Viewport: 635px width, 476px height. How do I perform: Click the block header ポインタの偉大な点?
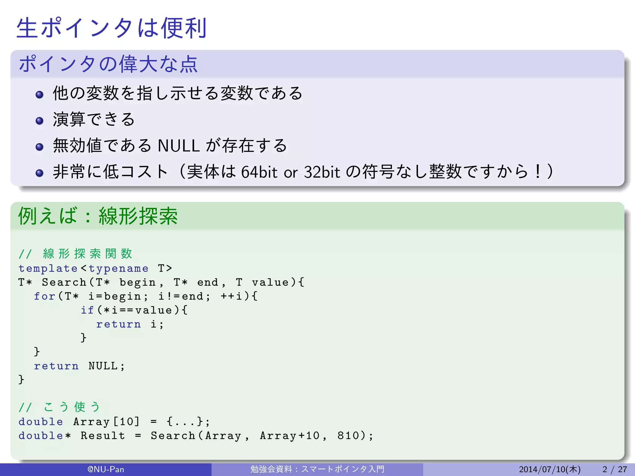(108, 64)
